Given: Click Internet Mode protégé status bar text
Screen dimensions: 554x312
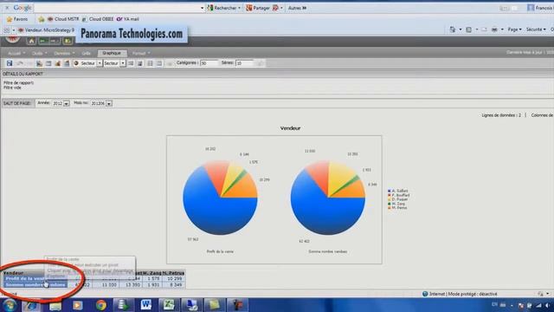Looking at the screenshot, I should click(463, 294).
